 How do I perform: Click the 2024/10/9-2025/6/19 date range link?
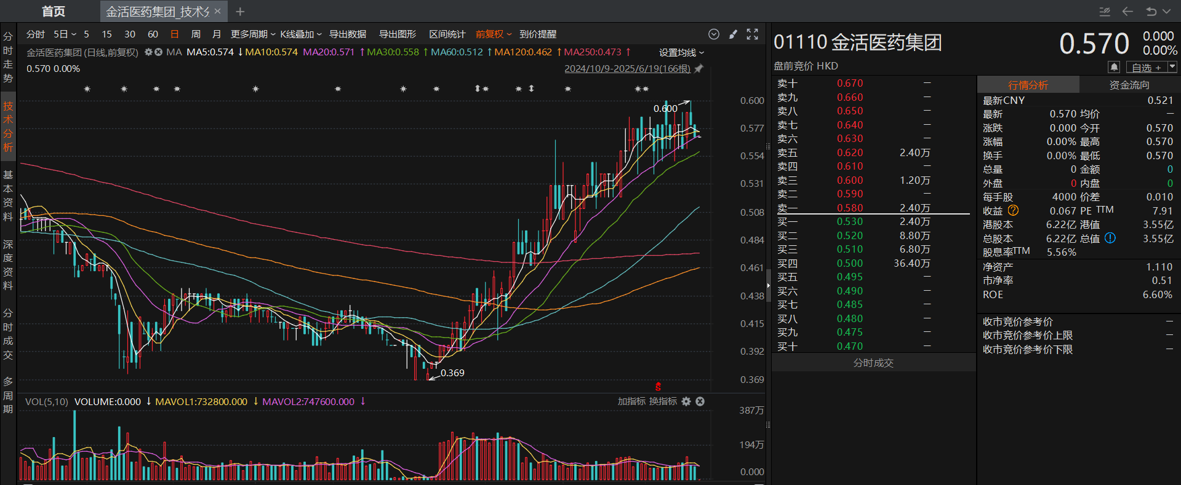627,69
